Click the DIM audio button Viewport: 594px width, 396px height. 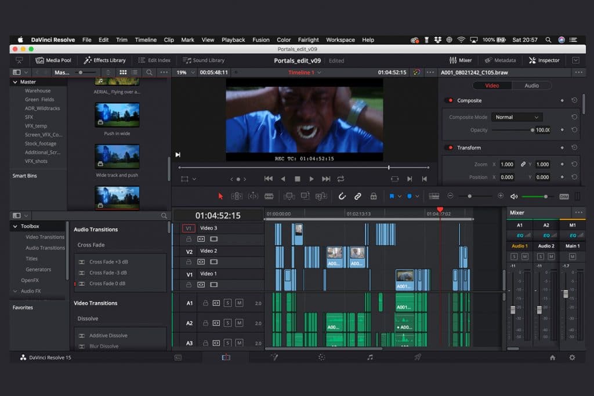[564, 197]
